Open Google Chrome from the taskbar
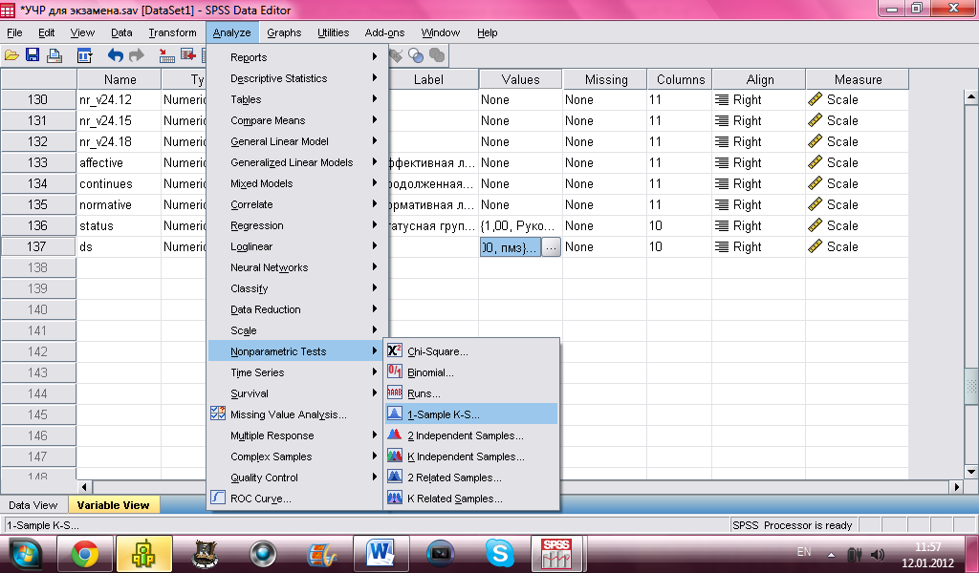This screenshot has height=573, width=979. tap(85, 553)
